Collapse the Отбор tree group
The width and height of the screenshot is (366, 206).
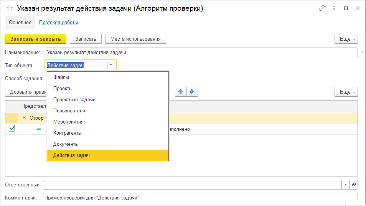click(25, 118)
